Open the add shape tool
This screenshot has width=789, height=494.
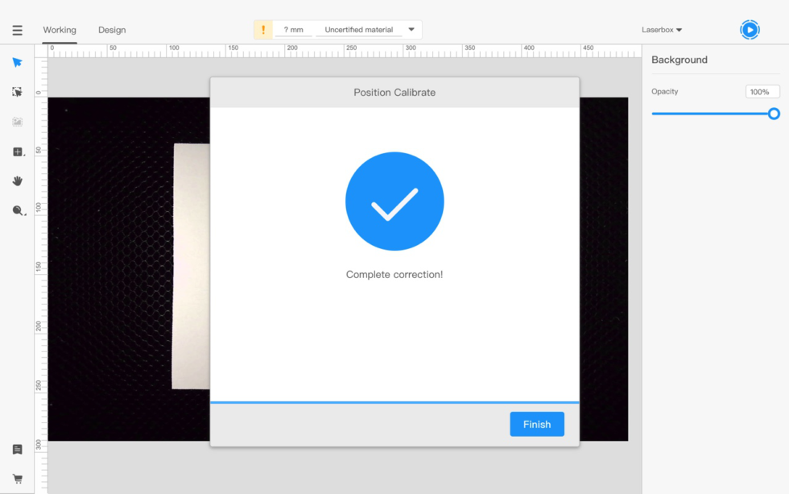[x=18, y=152]
